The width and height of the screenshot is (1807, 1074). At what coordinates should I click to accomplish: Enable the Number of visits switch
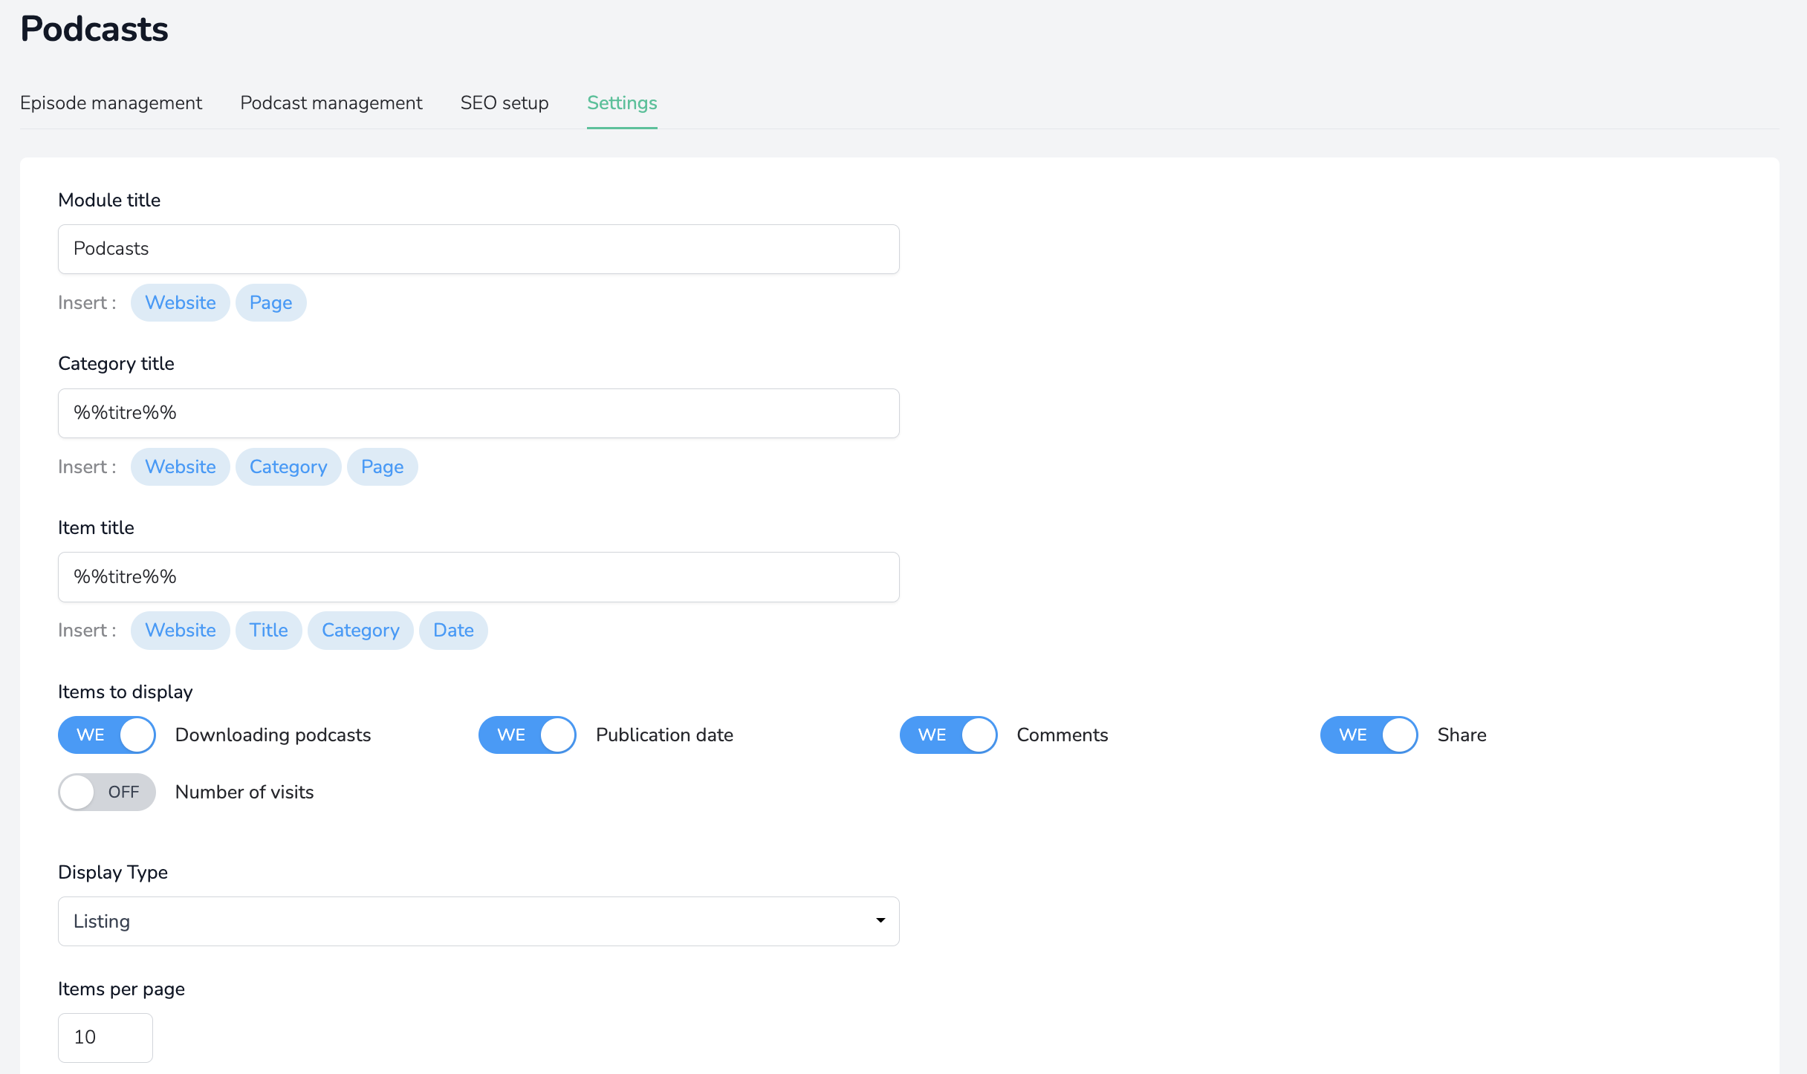[107, 792]
